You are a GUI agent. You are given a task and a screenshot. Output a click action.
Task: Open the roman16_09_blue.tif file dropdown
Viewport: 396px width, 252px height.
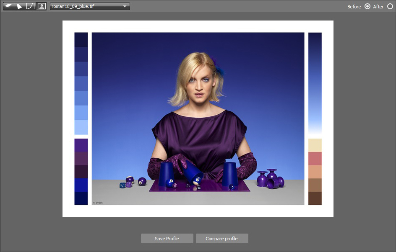tap(90, 6)
